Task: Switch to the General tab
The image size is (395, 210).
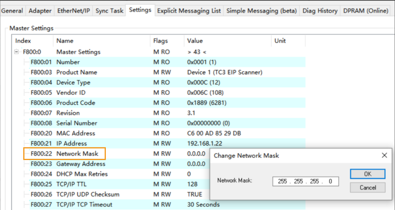Action: click(x=12, y=11)
